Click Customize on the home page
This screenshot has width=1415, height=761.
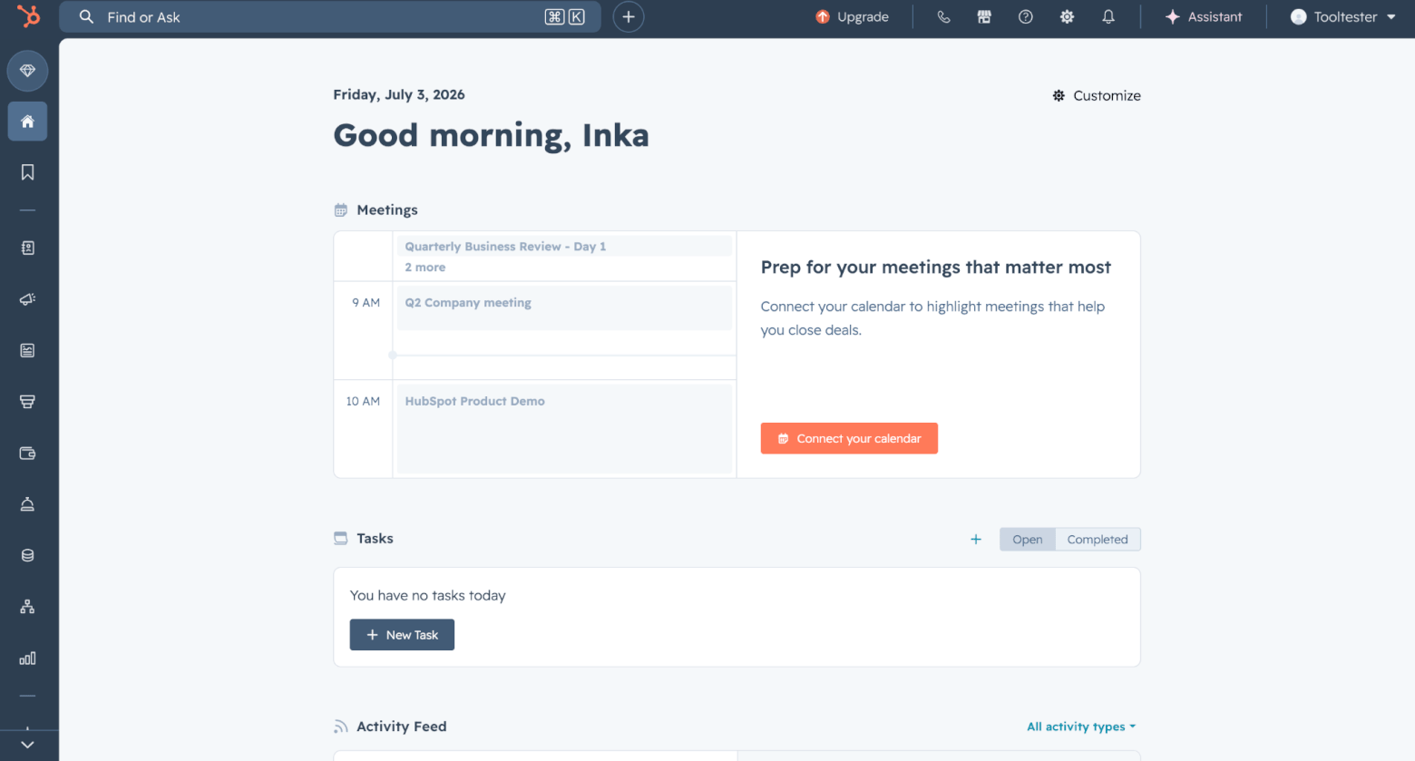click(x=1097, y=95)
